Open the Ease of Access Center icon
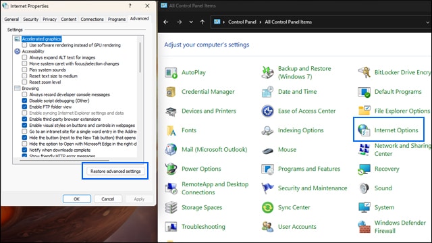The image size is (432, 243). pyautogui.click(x=267, y=111)
